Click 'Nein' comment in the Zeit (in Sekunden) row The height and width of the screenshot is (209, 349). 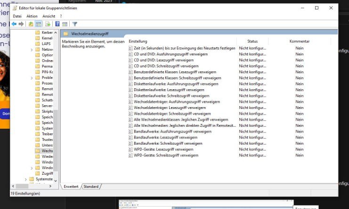tap(300, 48)
